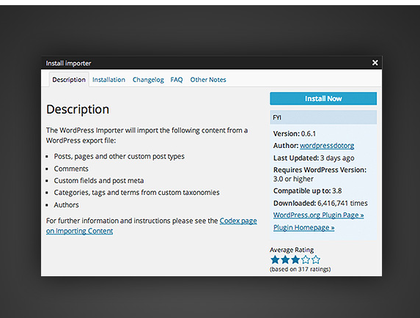Open the Installation tab

click(108, 79)
